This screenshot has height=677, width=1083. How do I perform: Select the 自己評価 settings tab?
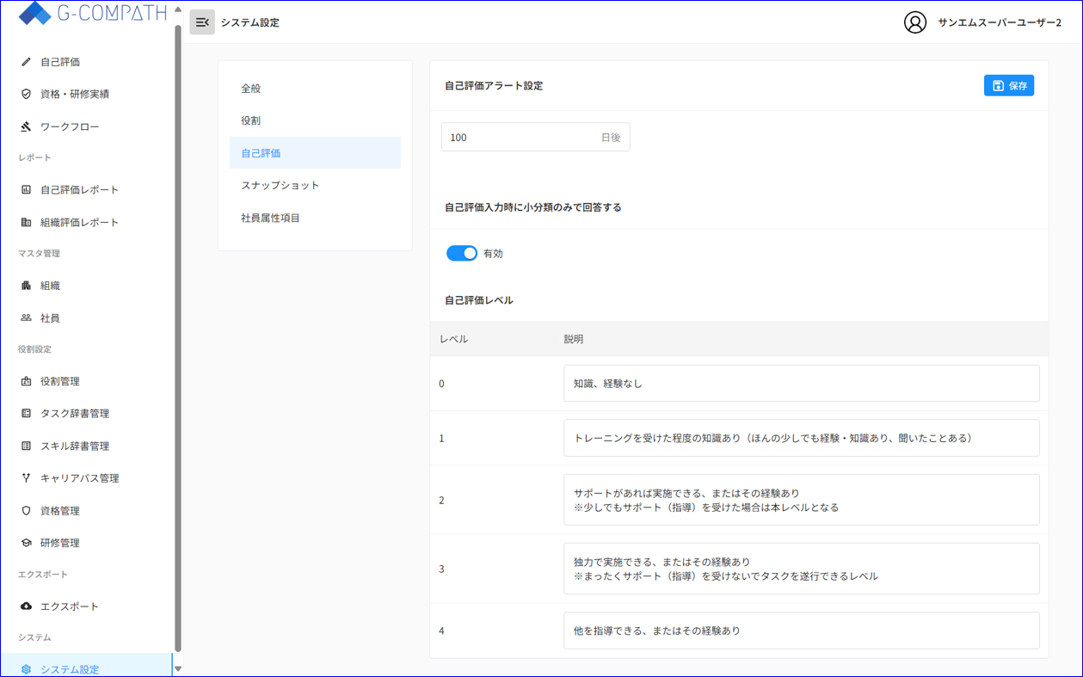click(x=315, y=153)
